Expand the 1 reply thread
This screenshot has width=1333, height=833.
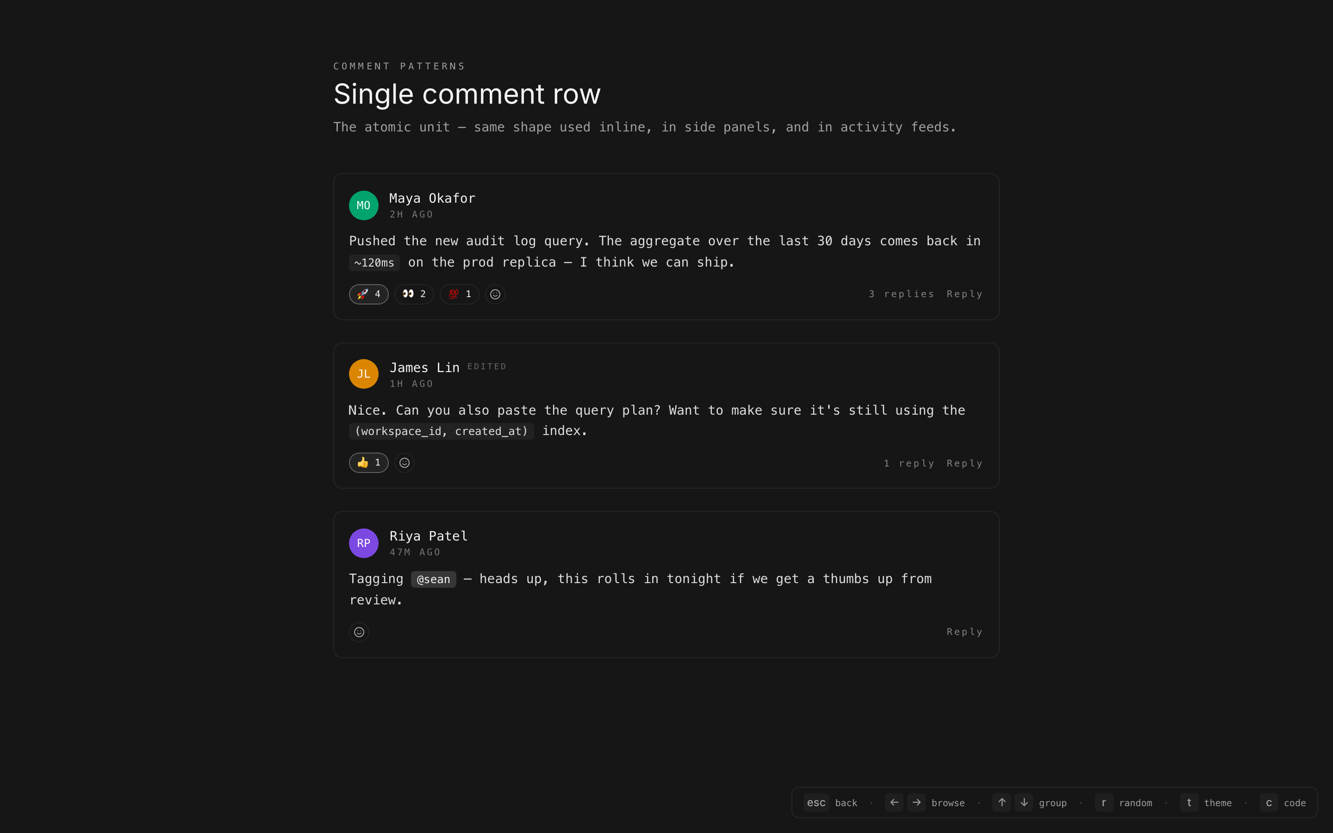(909, 463)
